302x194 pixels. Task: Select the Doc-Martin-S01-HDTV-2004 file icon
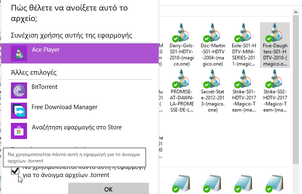[x=212, y=33]
